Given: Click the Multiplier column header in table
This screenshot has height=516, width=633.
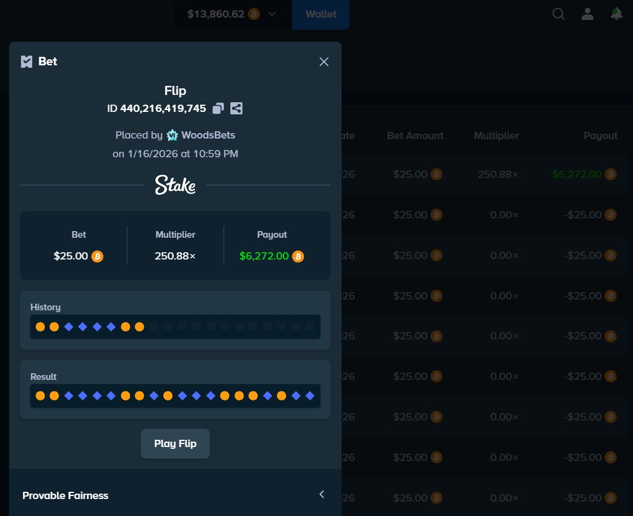Looking at the screenshot, I should tap(496, 136).
